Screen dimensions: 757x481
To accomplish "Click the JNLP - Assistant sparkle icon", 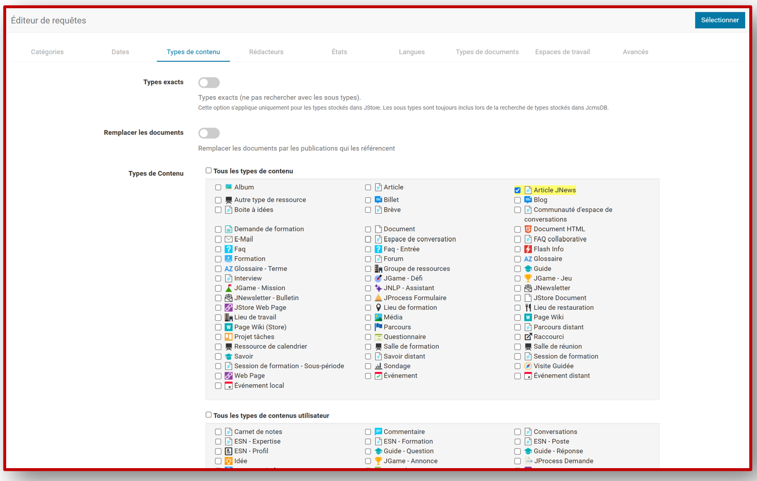I will (378, 288).
